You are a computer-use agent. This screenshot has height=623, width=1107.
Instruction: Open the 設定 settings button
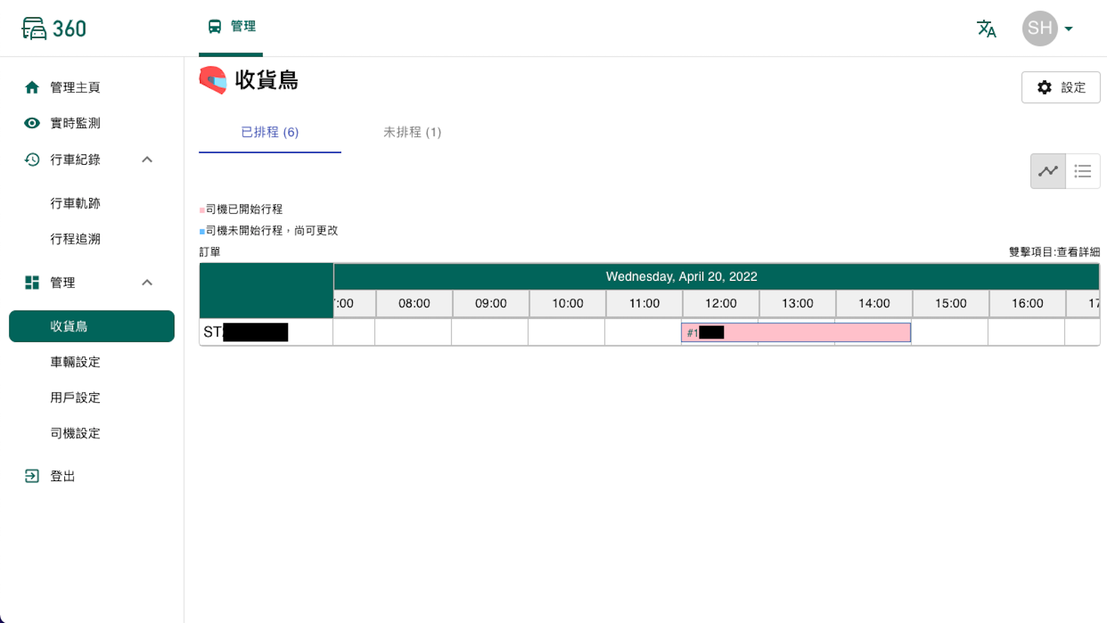[1061, 87]
